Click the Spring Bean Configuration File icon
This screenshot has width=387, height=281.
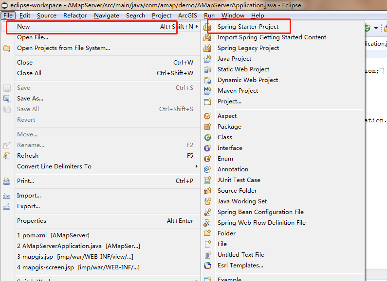click(x=207, y=212)
